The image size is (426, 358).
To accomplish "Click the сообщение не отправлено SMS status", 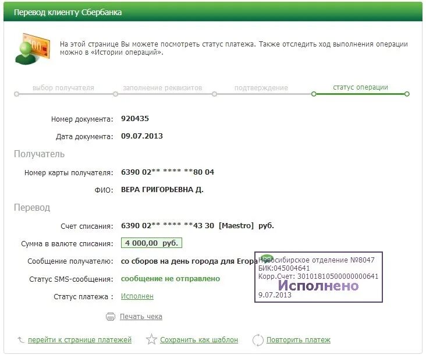I will click(x=171, y=279).
